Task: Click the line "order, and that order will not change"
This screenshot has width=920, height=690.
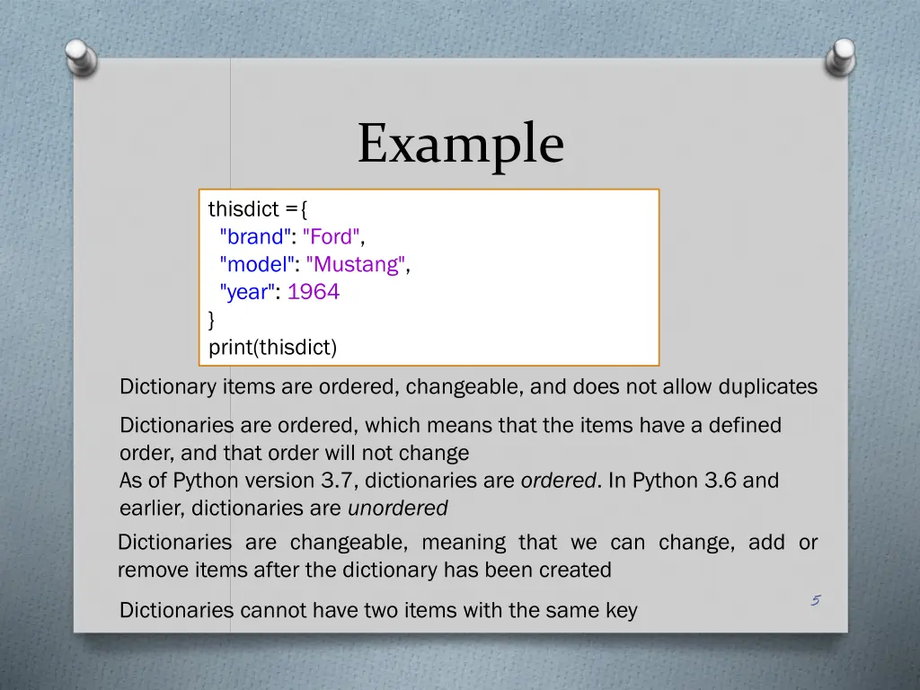Action: point(294,453)
